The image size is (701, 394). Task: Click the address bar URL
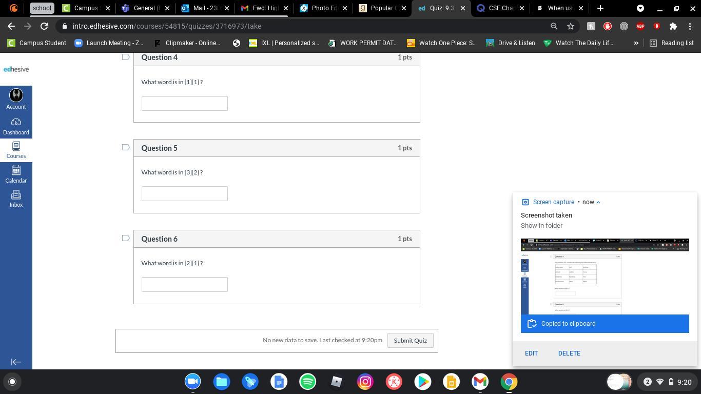167,26
